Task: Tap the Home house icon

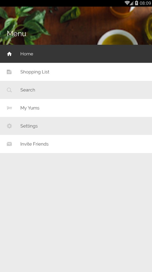Action: pyautogui.click(x=9, y=54)
